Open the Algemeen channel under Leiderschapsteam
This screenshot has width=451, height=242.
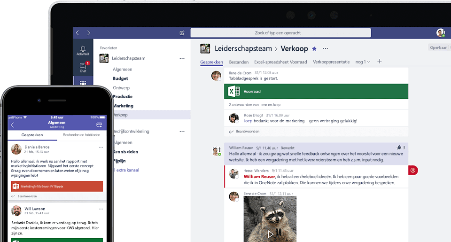(x=123, y=70)
